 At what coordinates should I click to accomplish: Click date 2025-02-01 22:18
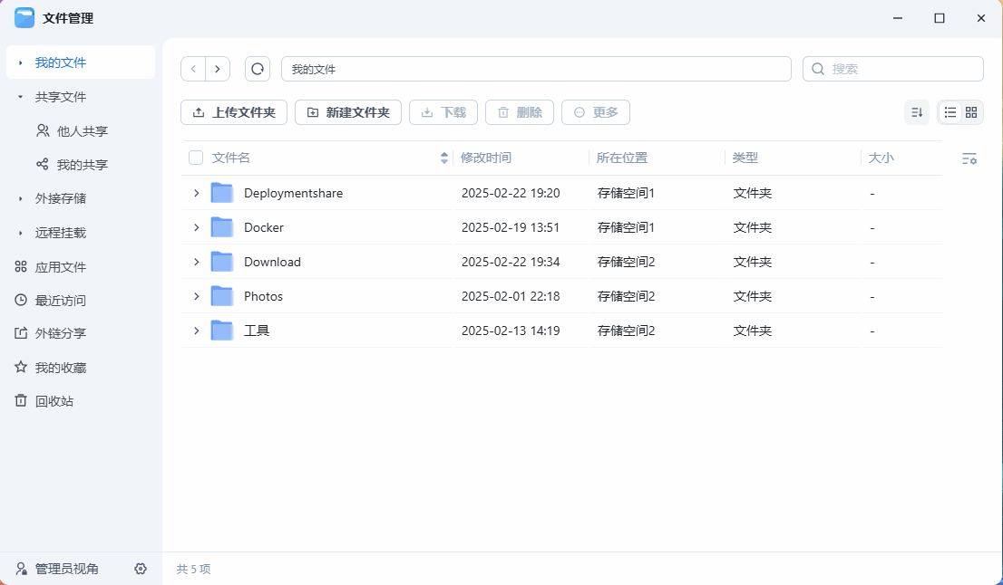point(511,296)
